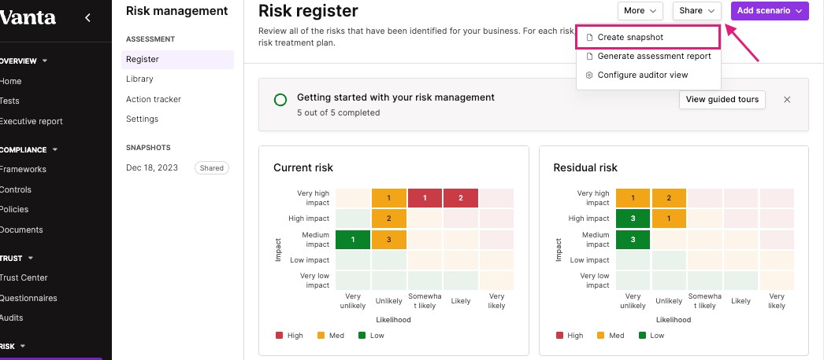
Task: Click the document icon beside Create snapshot
Action: (x=589, y=38)
